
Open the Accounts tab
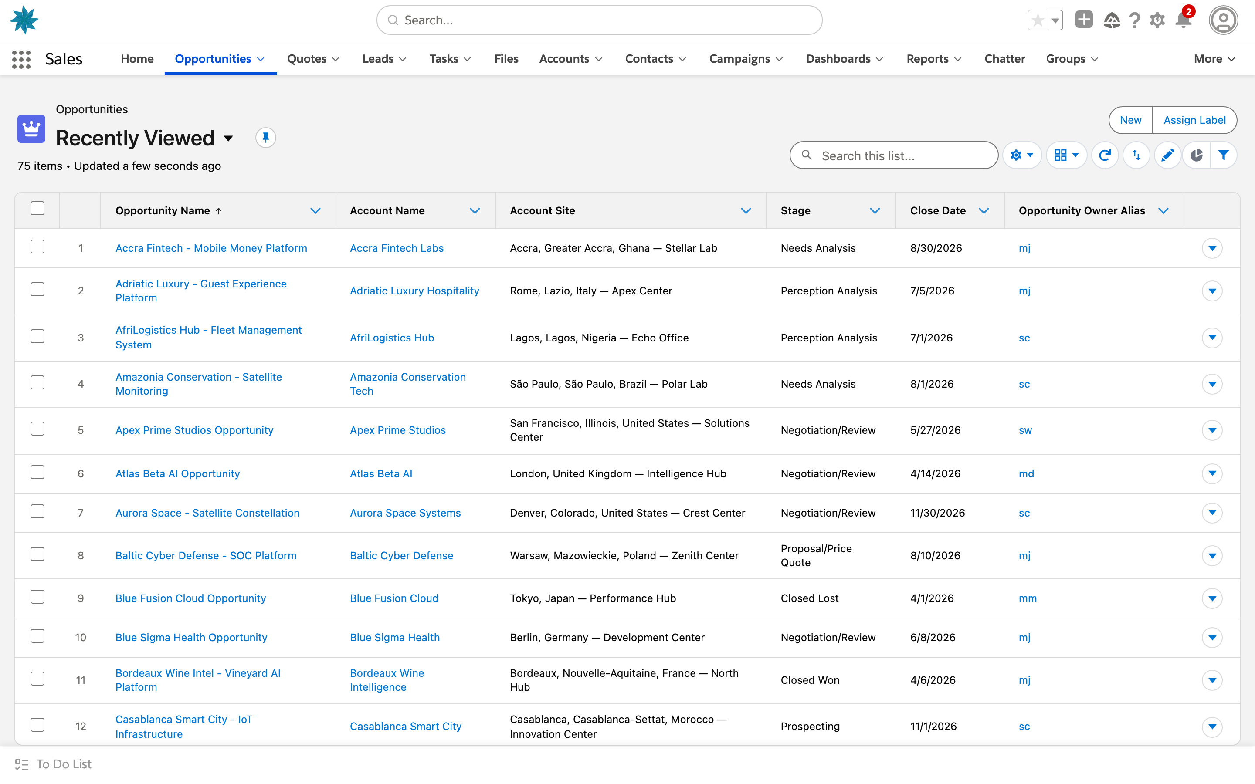tap(564, 59)
